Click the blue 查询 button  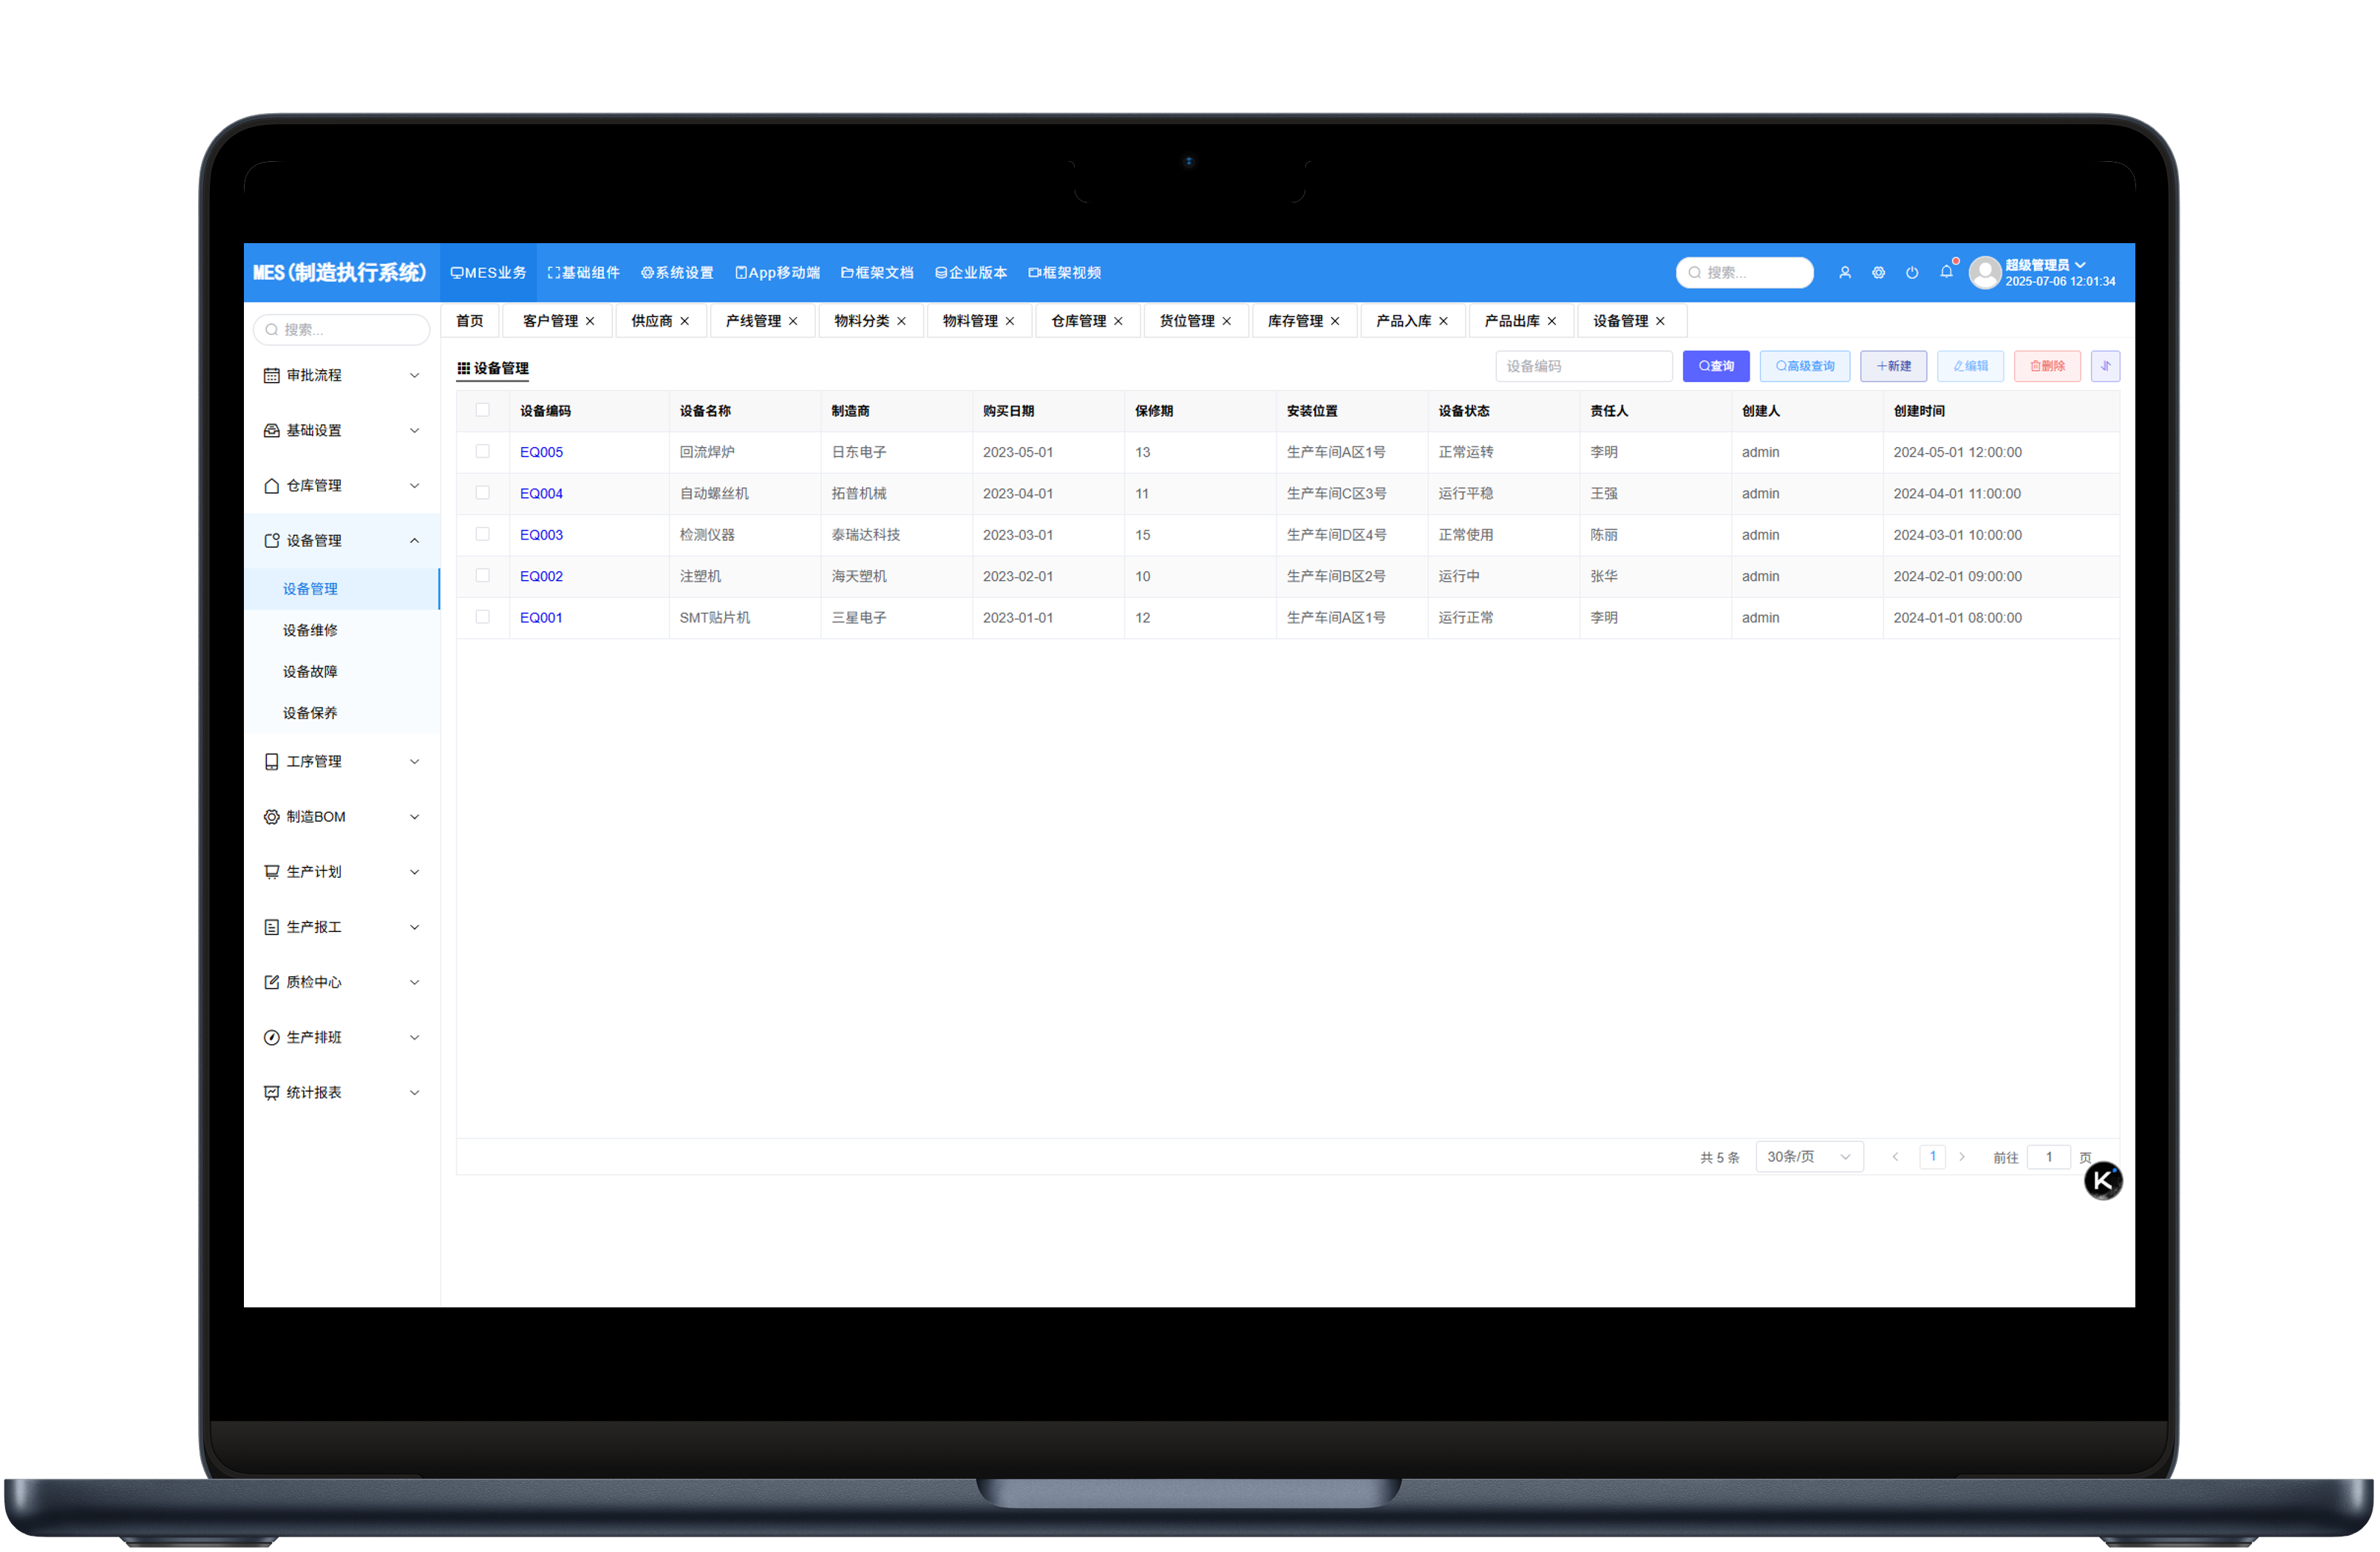pyautogui.click(x=1716, y=366)
